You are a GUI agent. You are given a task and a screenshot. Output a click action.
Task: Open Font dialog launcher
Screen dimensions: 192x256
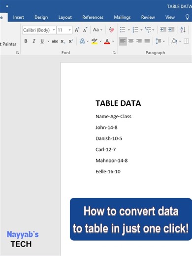[x=114, y=53]
